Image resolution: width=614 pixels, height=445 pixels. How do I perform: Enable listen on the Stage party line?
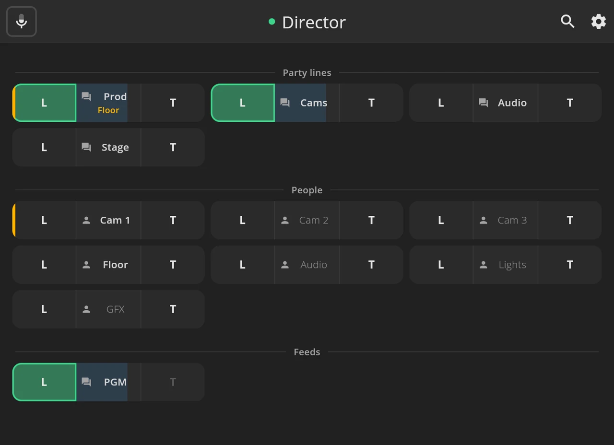[44, 147]
